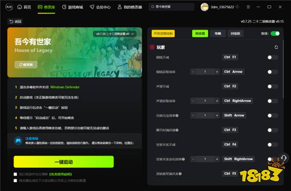Click the back arrow return button

coord(15,21)
